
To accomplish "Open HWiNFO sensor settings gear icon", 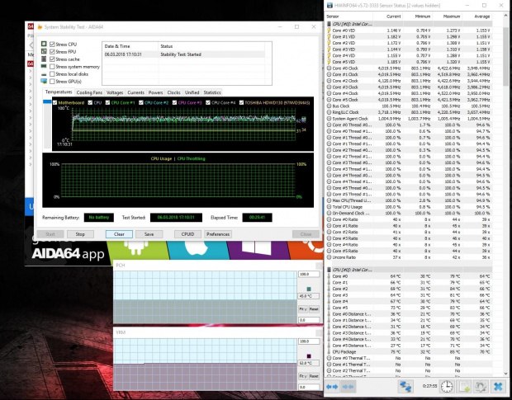I will click(481, 387).
